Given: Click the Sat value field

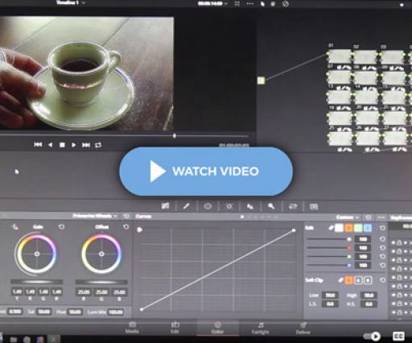Looking at the screenshot, I should click(43, 312).
